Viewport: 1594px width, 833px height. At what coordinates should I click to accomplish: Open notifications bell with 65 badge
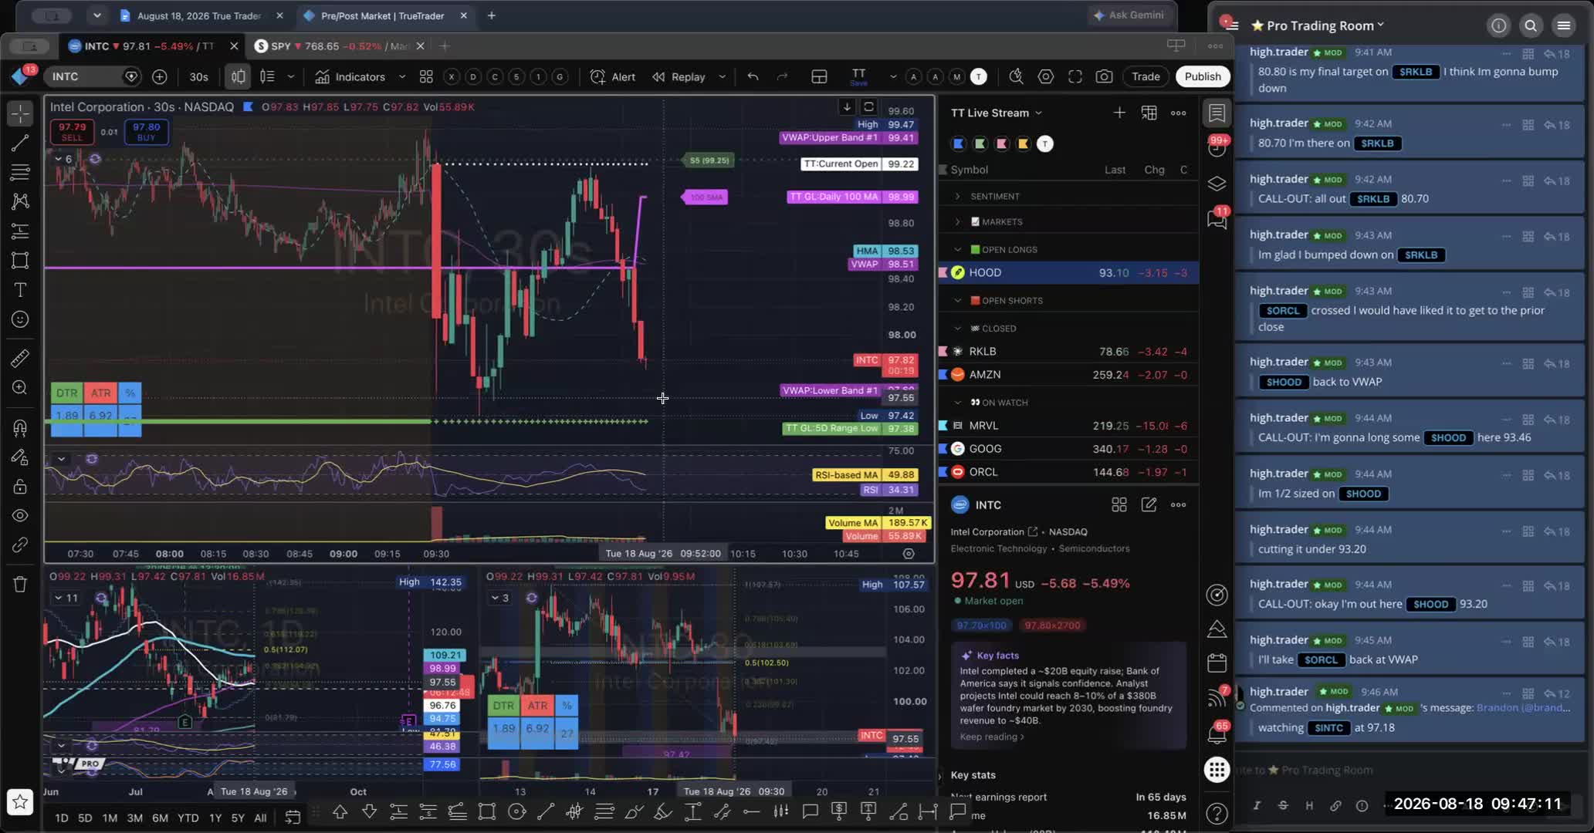point(1217,734)
